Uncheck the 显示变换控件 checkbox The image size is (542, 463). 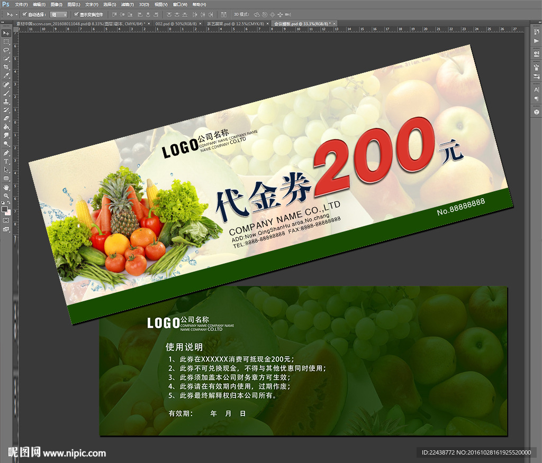pyautogui.click(x=76, y=14)
